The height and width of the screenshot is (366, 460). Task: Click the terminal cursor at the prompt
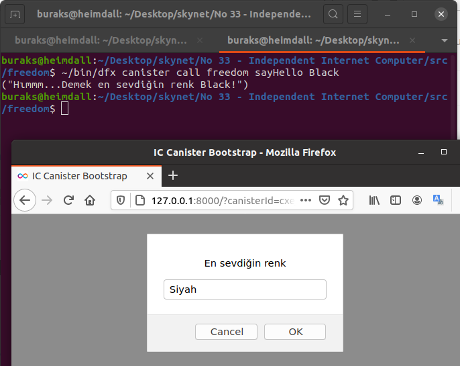[x=64, y=109]
